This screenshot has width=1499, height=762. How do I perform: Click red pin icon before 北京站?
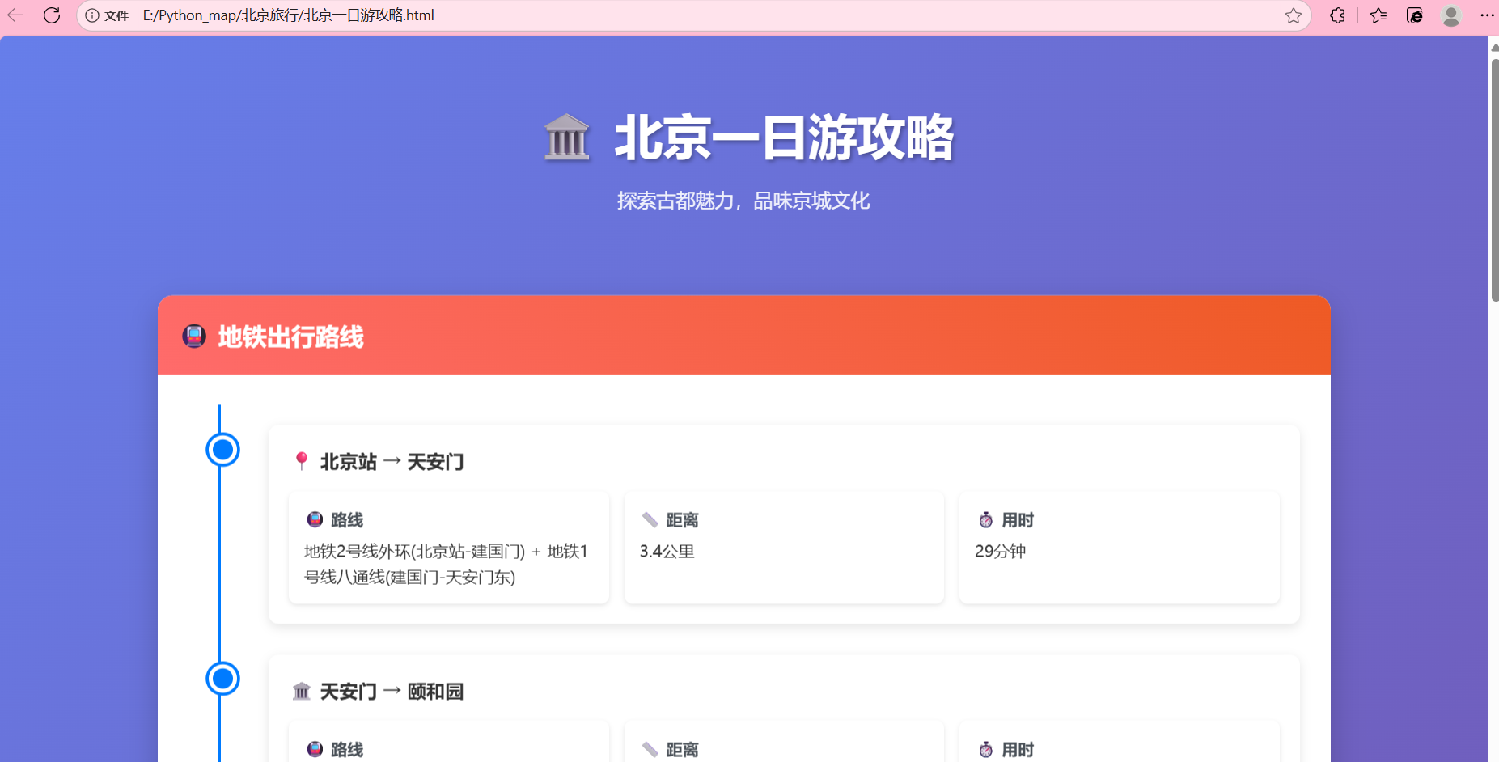(302, 461)
